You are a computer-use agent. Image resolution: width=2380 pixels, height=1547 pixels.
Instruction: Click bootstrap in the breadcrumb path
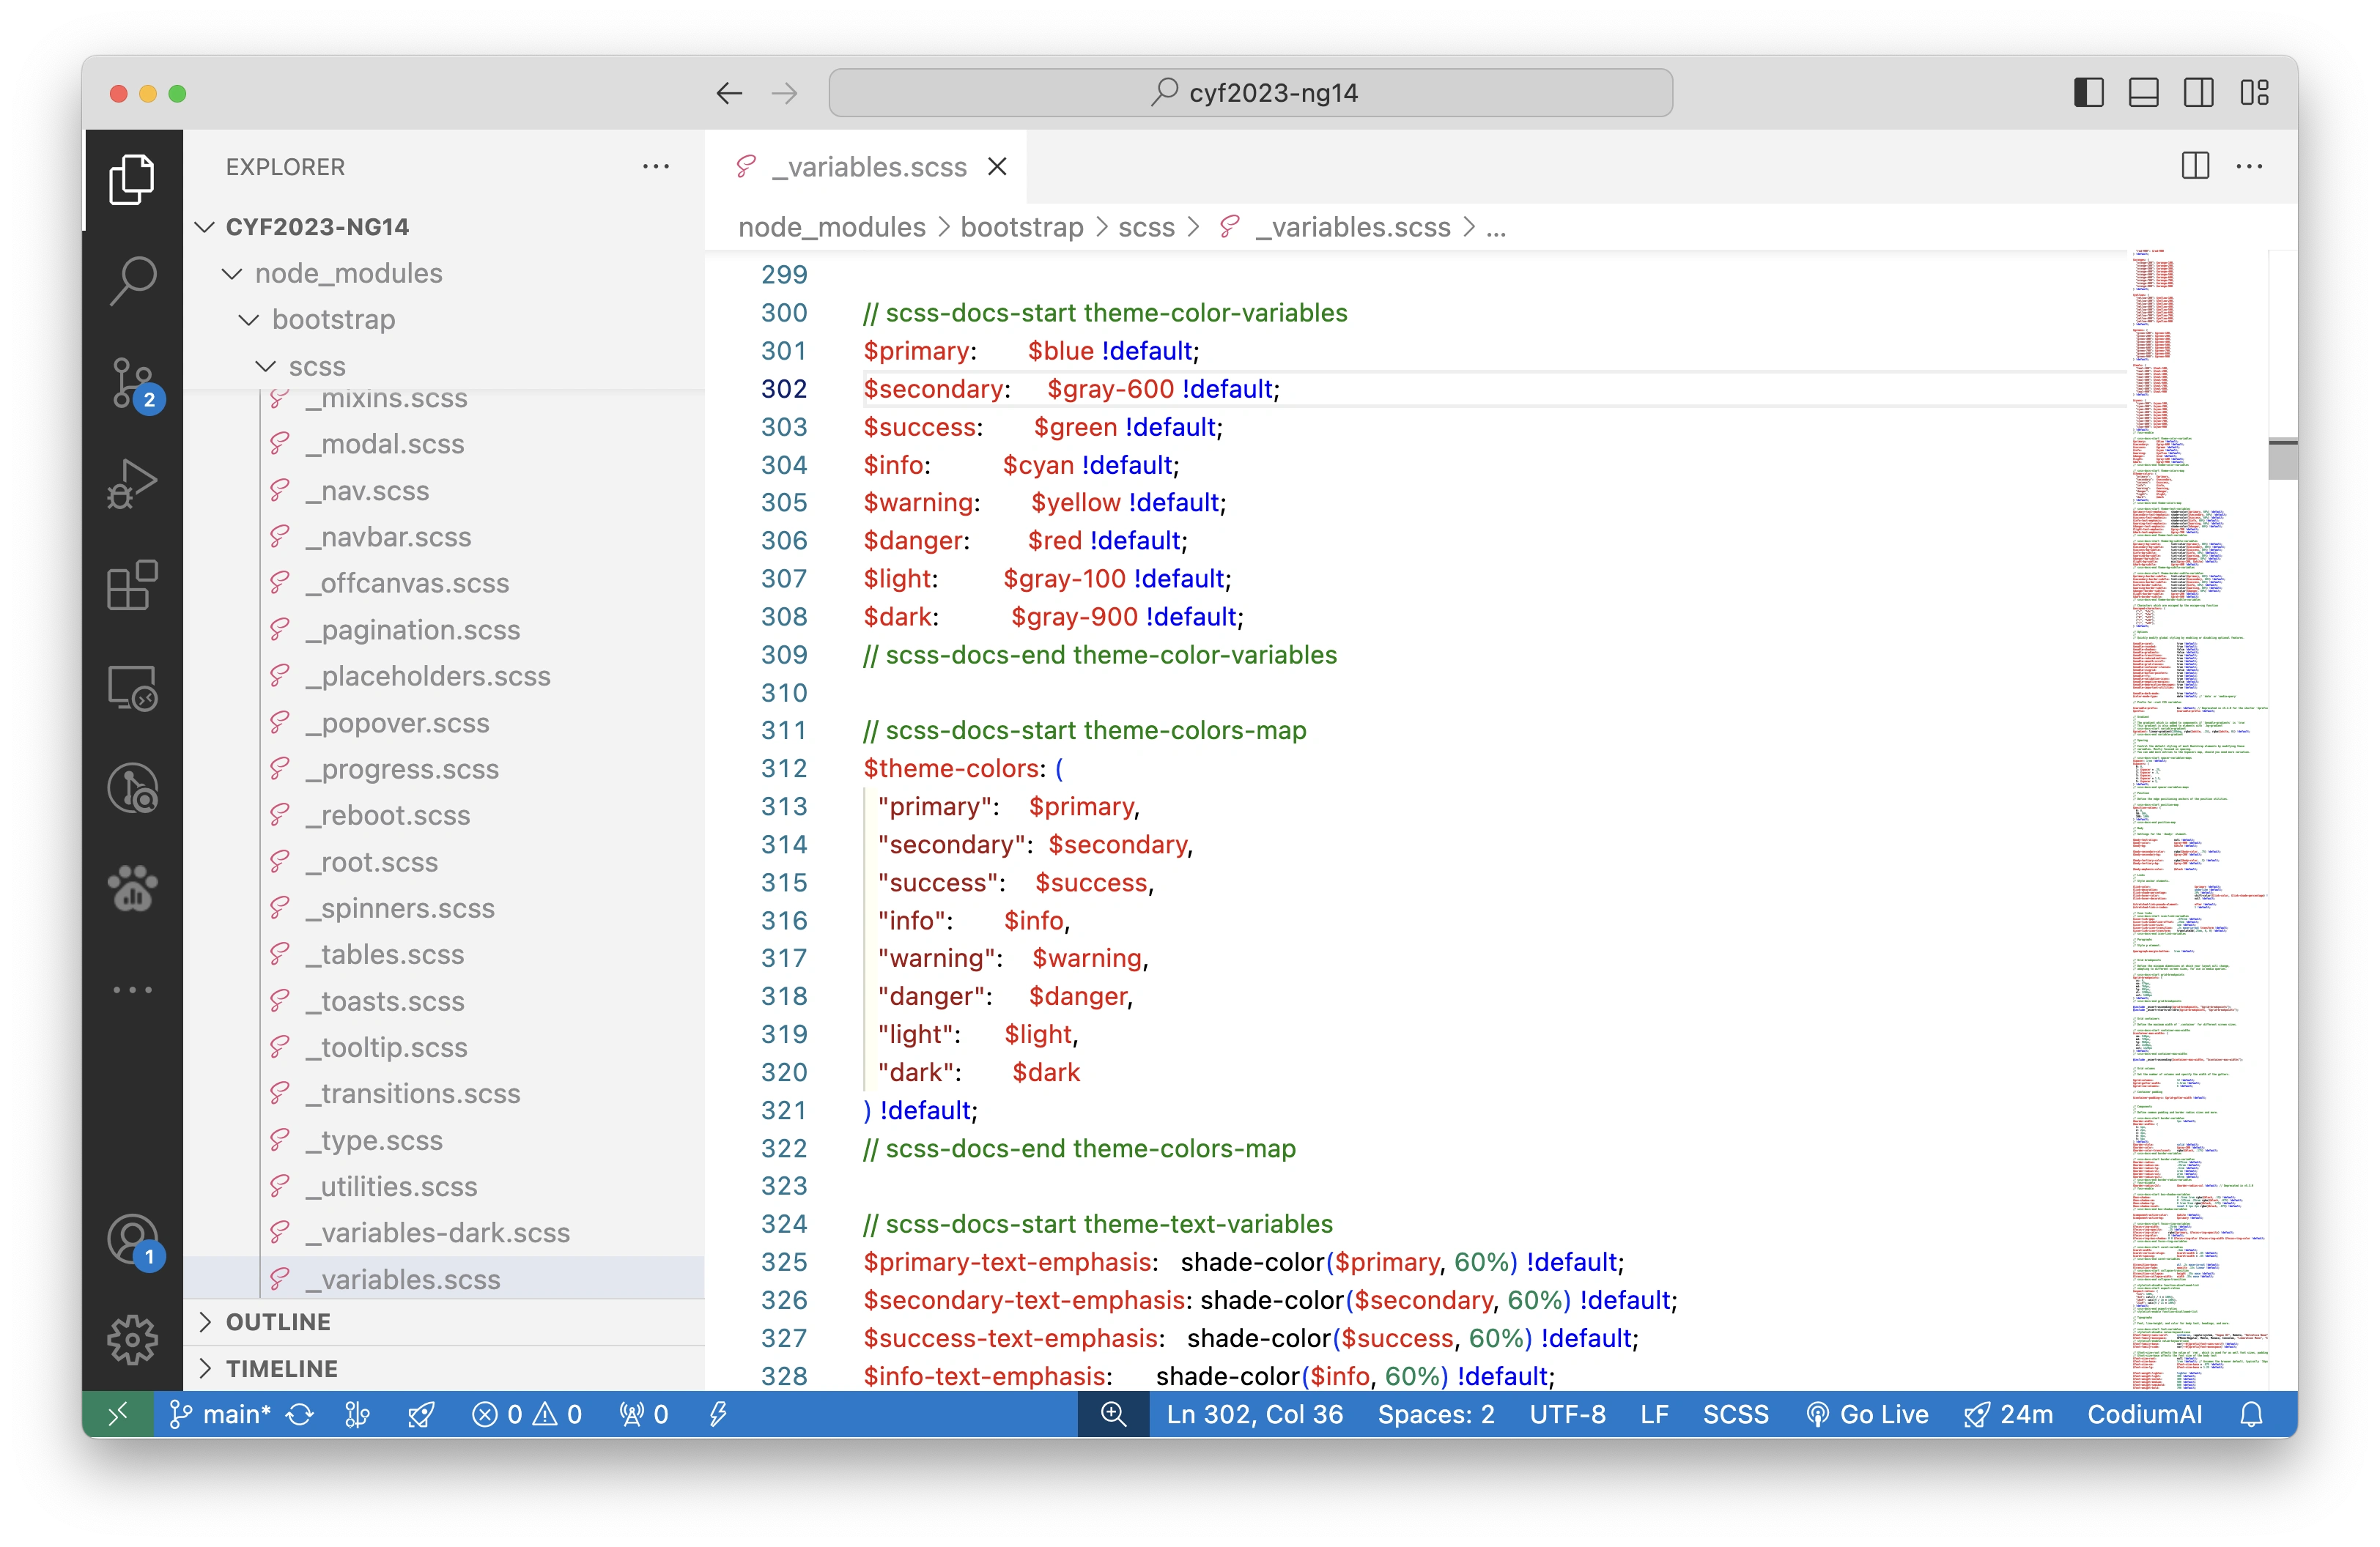click(x=1021, y=228)
